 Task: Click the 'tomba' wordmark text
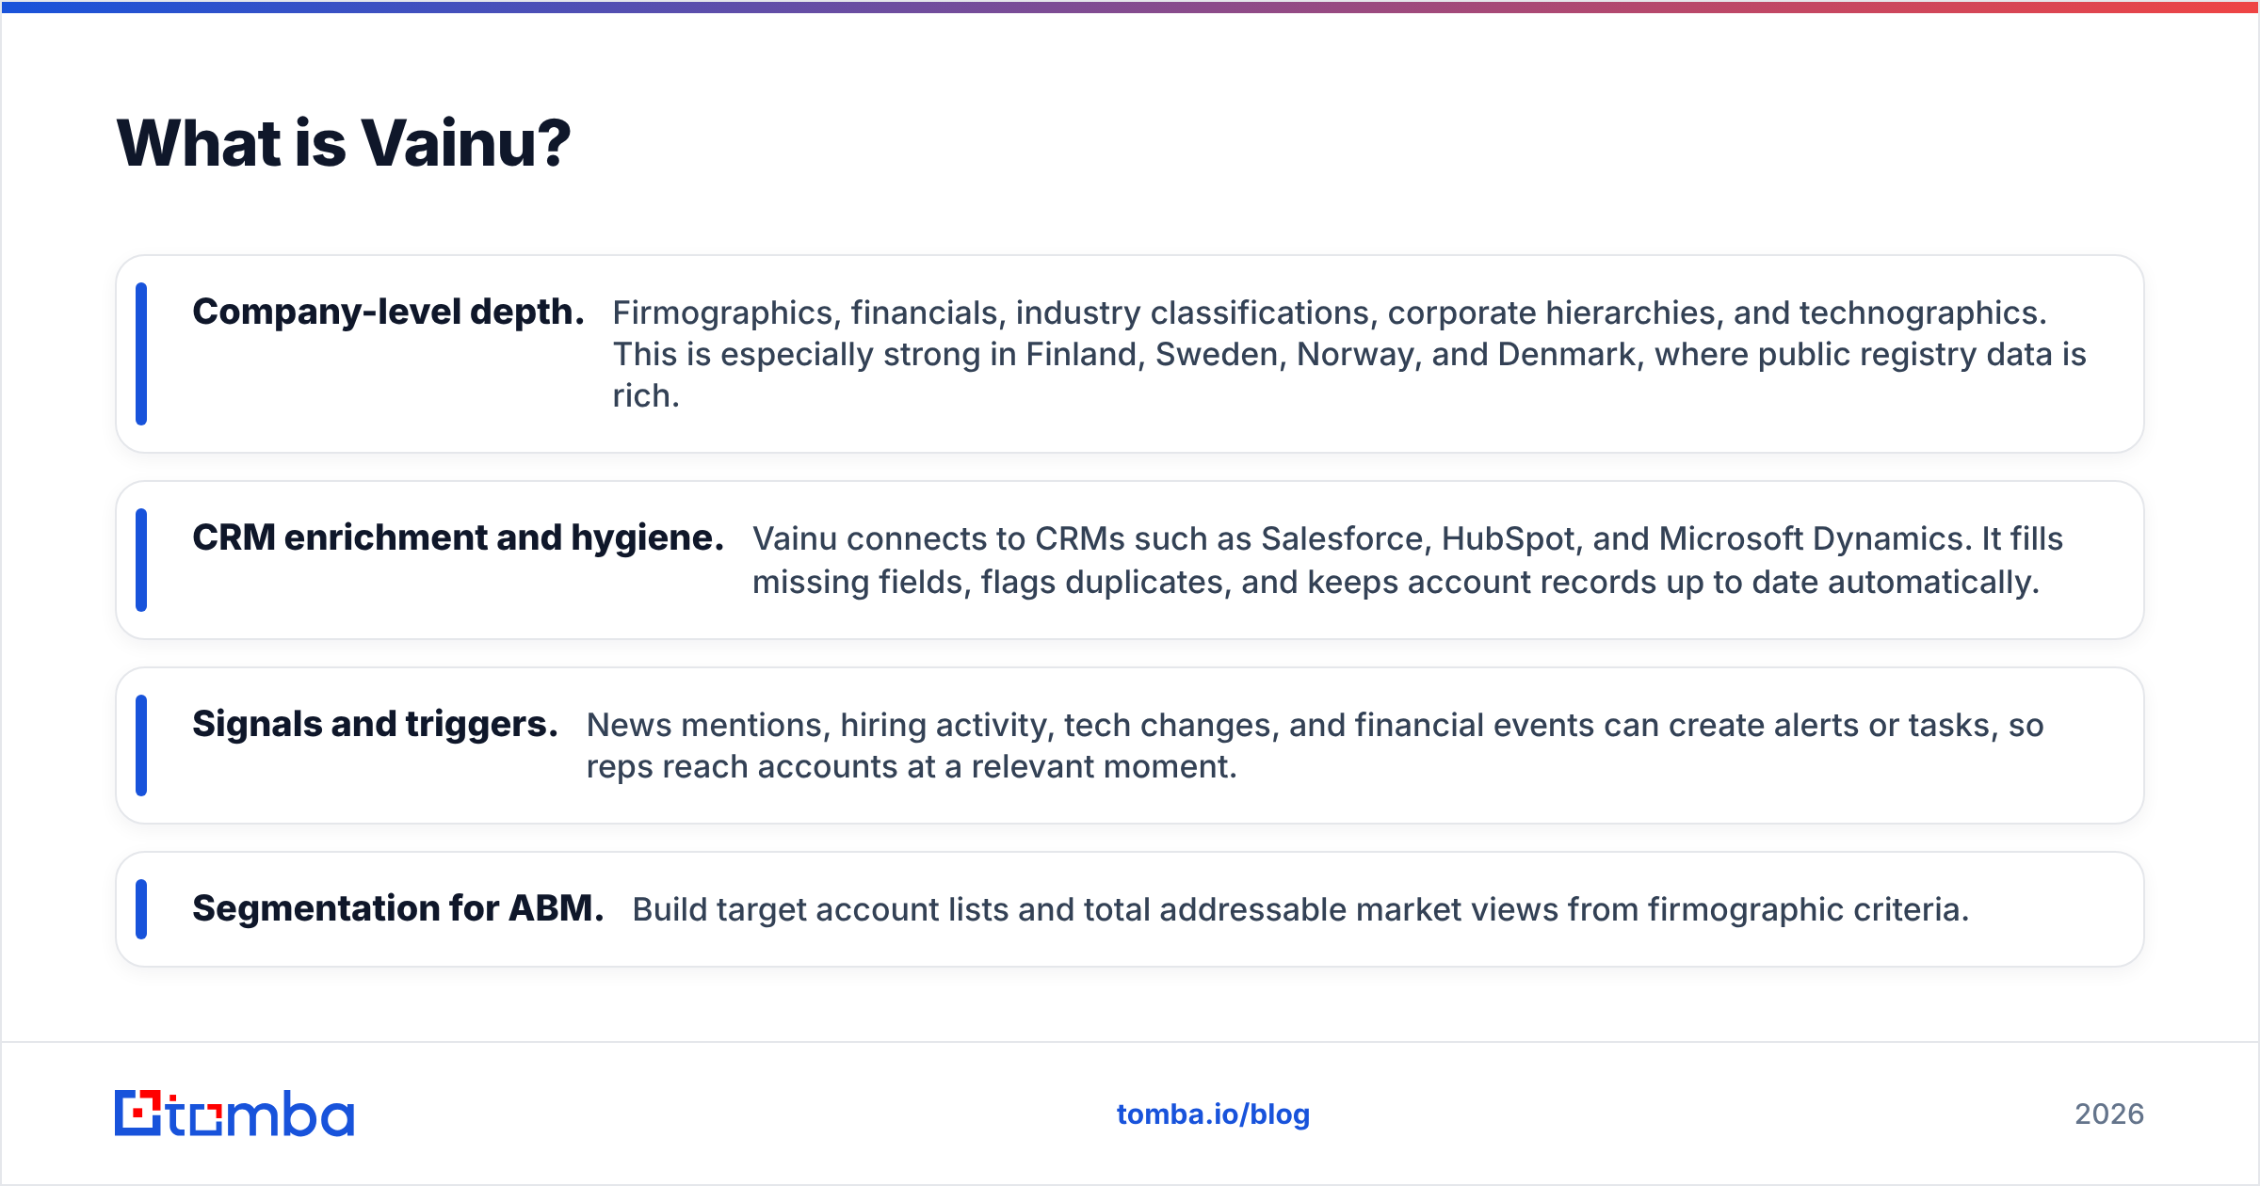tap(261, 1114)
